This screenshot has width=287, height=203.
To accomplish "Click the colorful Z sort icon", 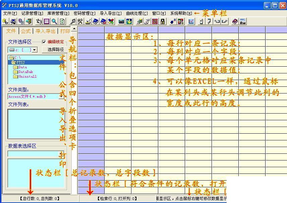I will 180,21.
